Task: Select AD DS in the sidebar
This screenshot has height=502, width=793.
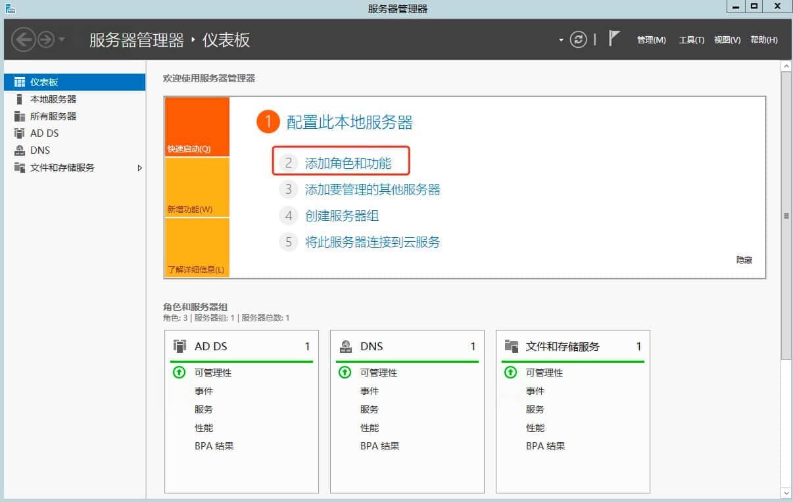Action: click(74, 133)
